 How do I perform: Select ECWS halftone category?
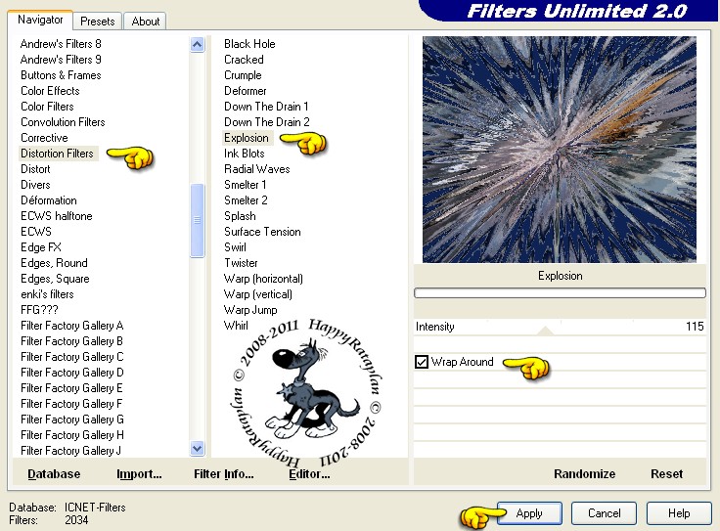(57, 216)
